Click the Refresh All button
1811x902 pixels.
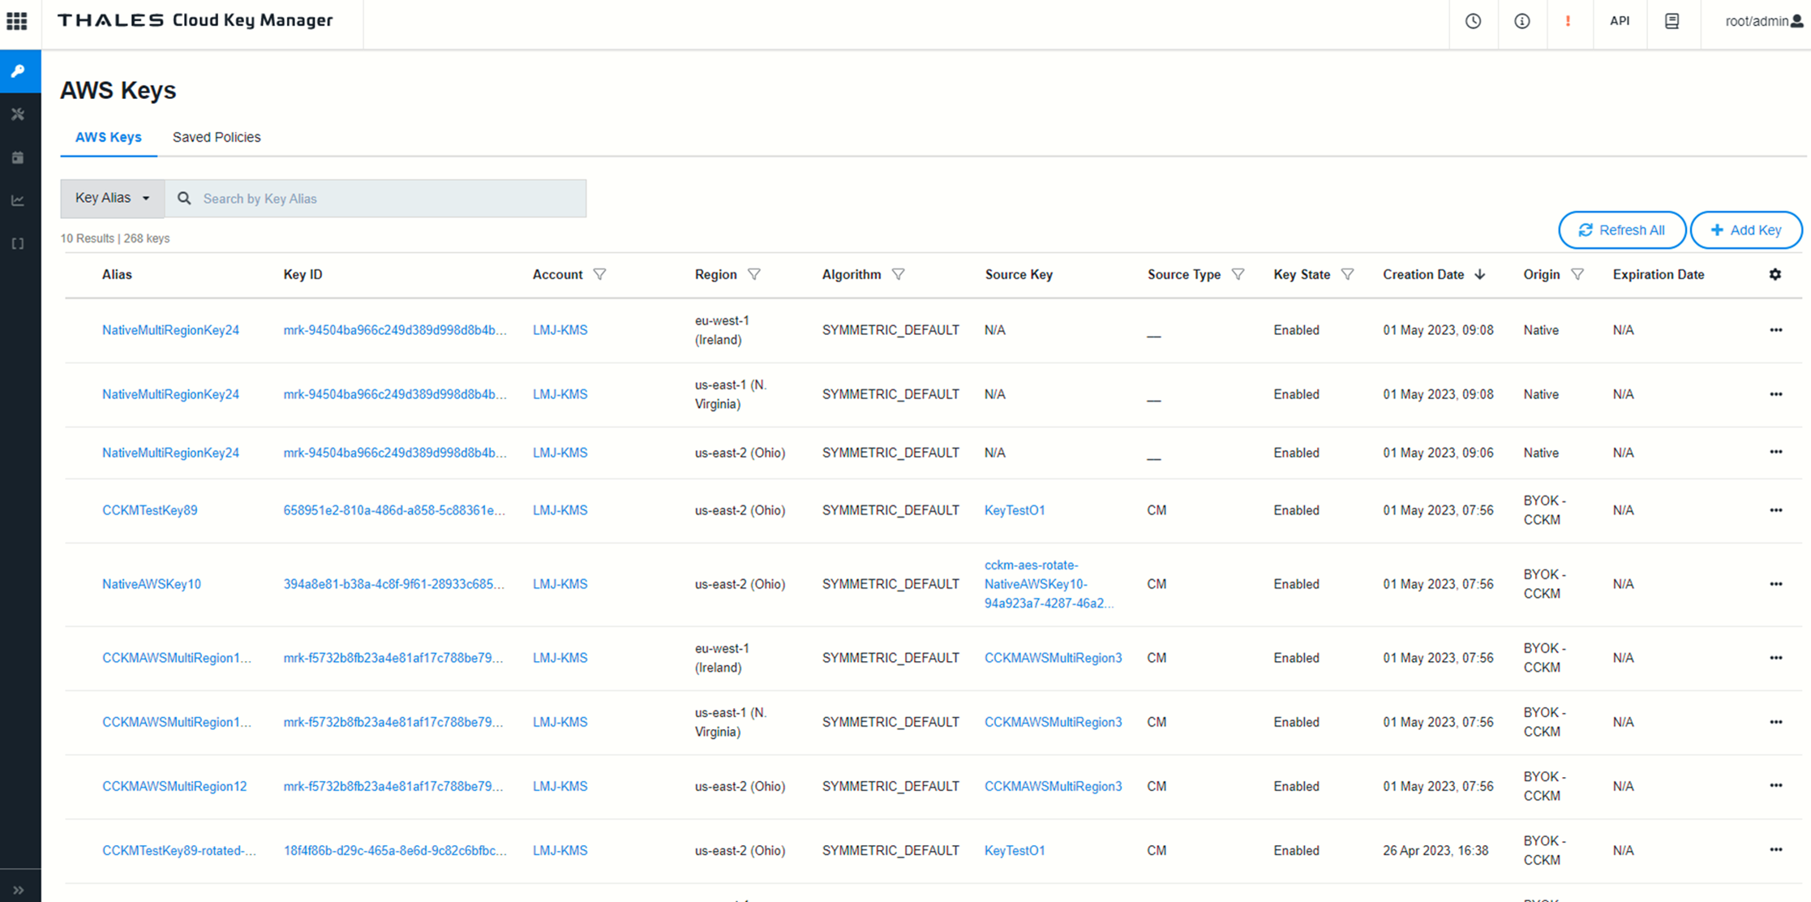[x=1621, y=230]
